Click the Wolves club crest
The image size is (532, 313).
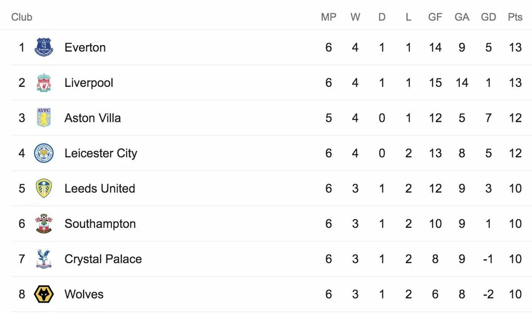(x=44, y=294)
